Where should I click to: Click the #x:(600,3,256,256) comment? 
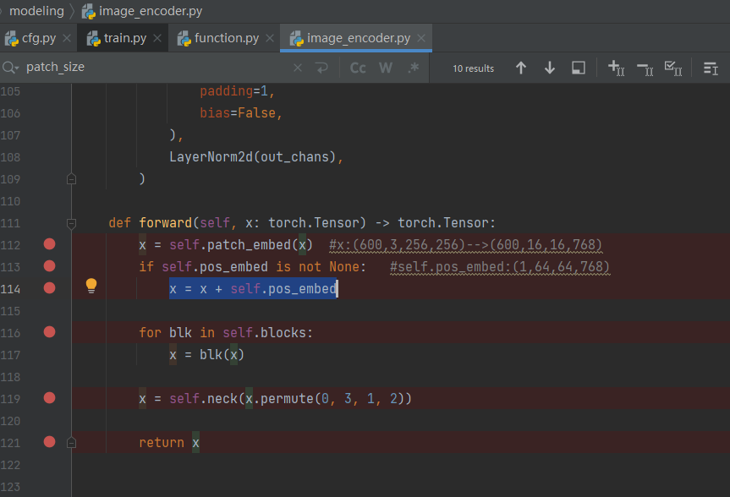point(465,245)
